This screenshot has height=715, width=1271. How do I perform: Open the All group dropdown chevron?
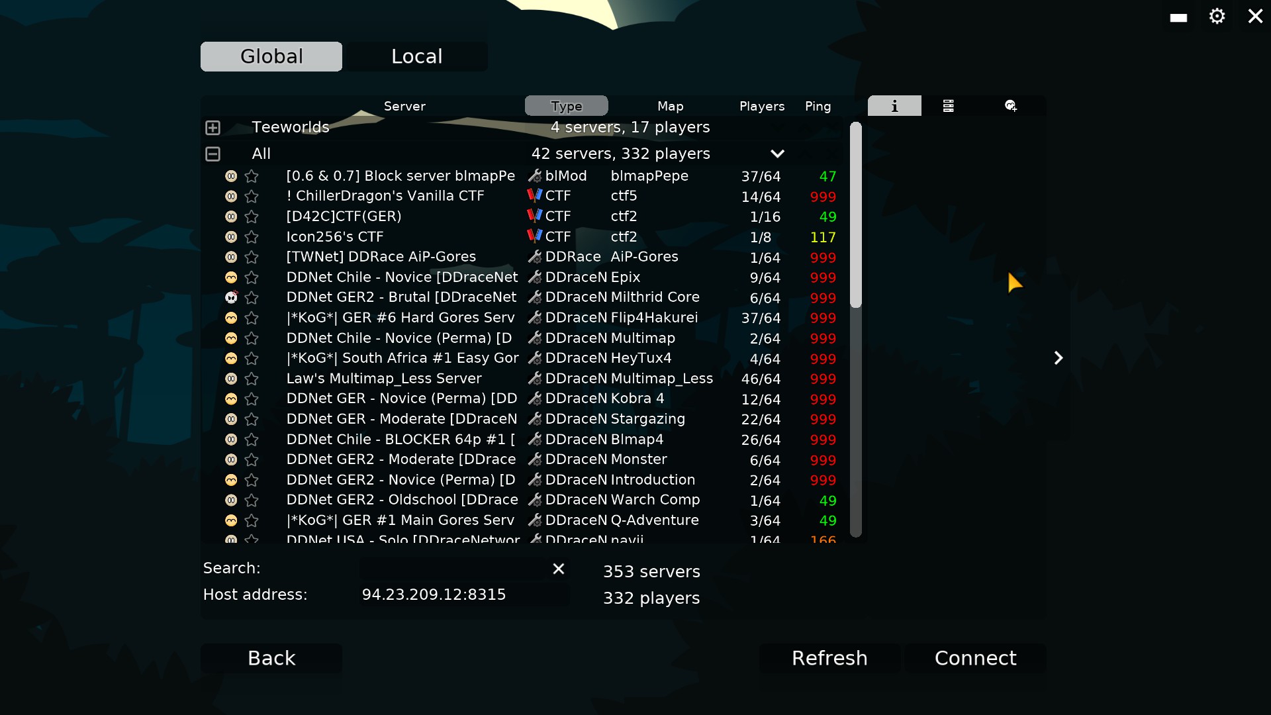[x=777, y=154]
